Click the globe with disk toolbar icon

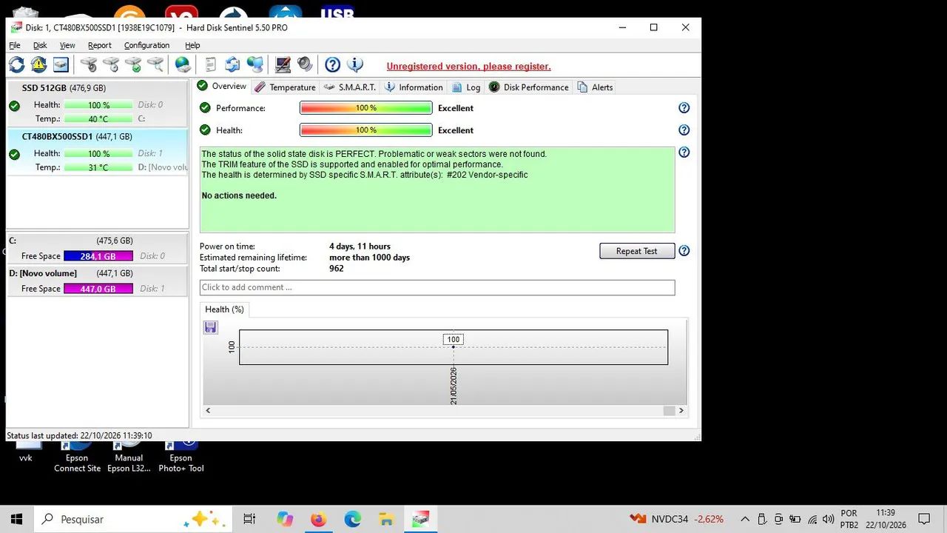point(183,65)
